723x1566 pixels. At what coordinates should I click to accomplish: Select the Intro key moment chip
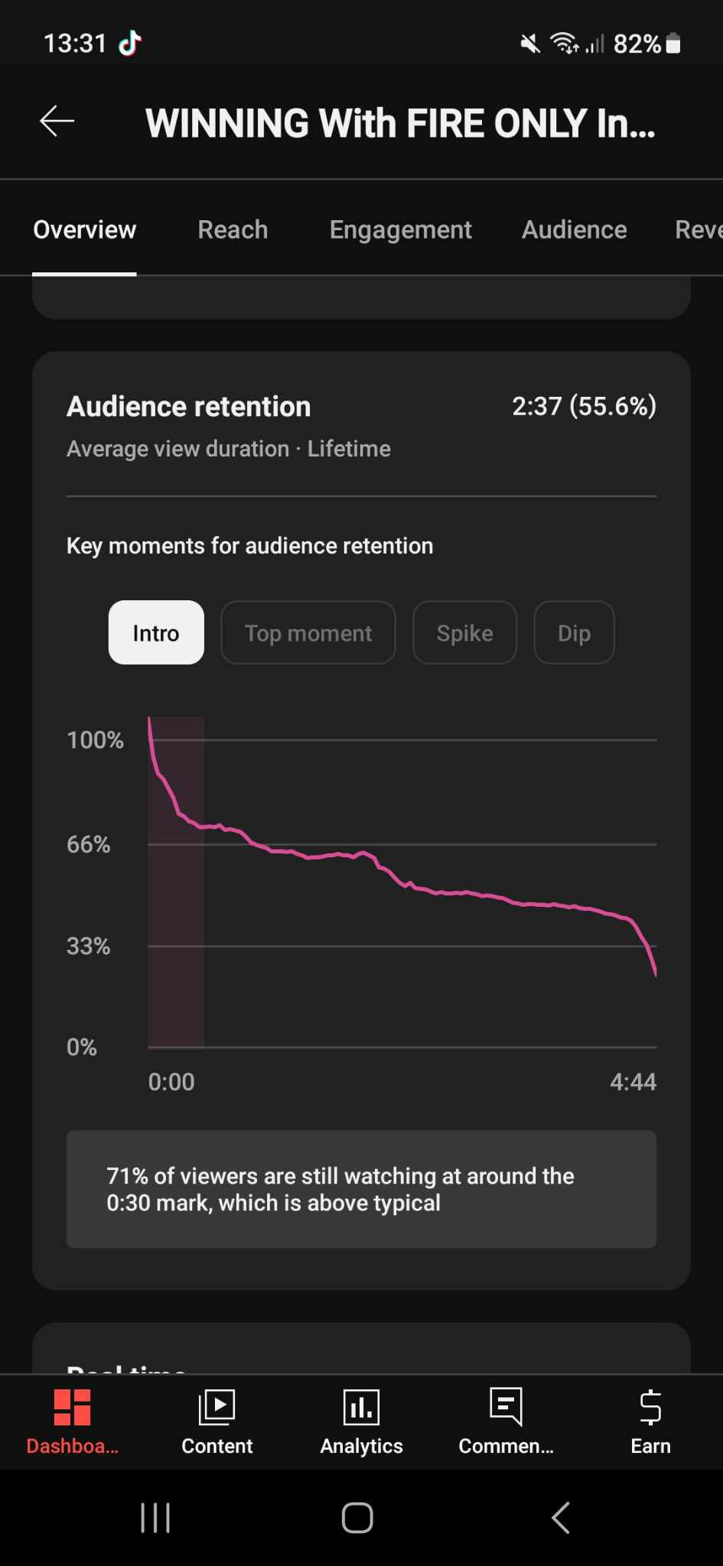pyautogui.click(x=156, y=632)
